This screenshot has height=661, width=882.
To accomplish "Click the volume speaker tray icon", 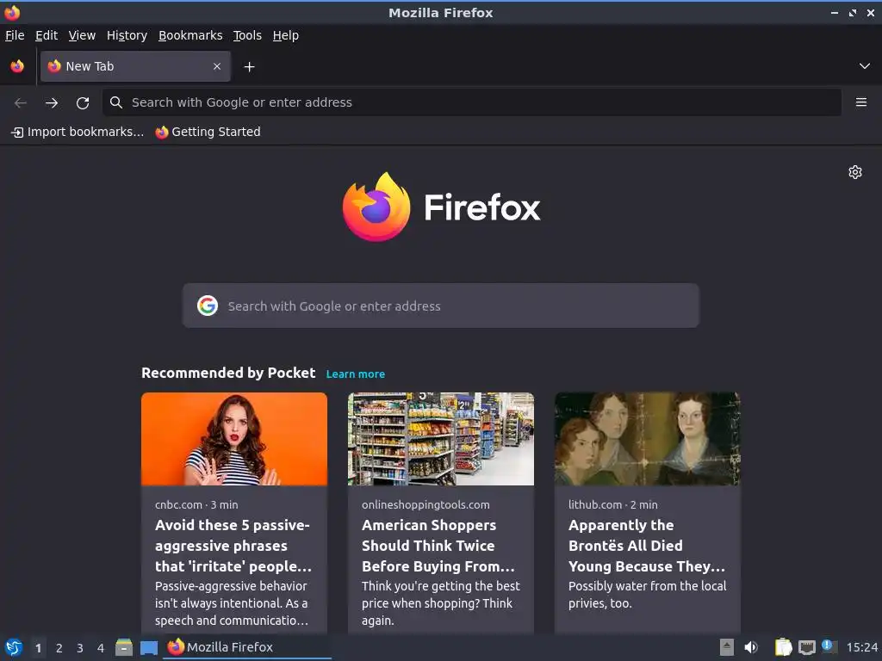I will (751, 647).
